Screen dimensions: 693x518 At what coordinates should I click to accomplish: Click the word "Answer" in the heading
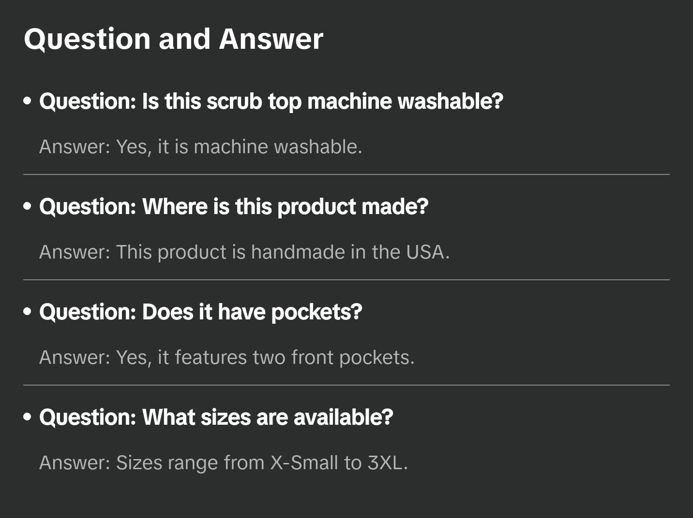tap(271, 39)
